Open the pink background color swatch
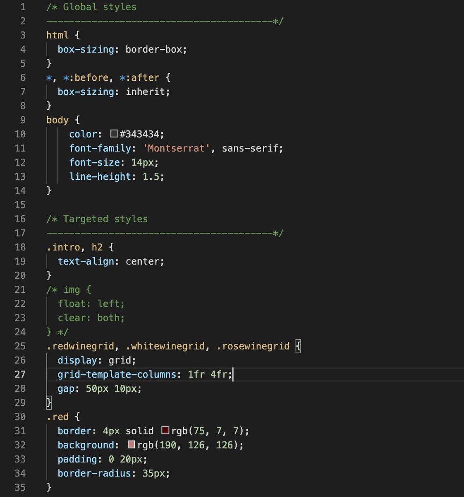 [131, 444]
